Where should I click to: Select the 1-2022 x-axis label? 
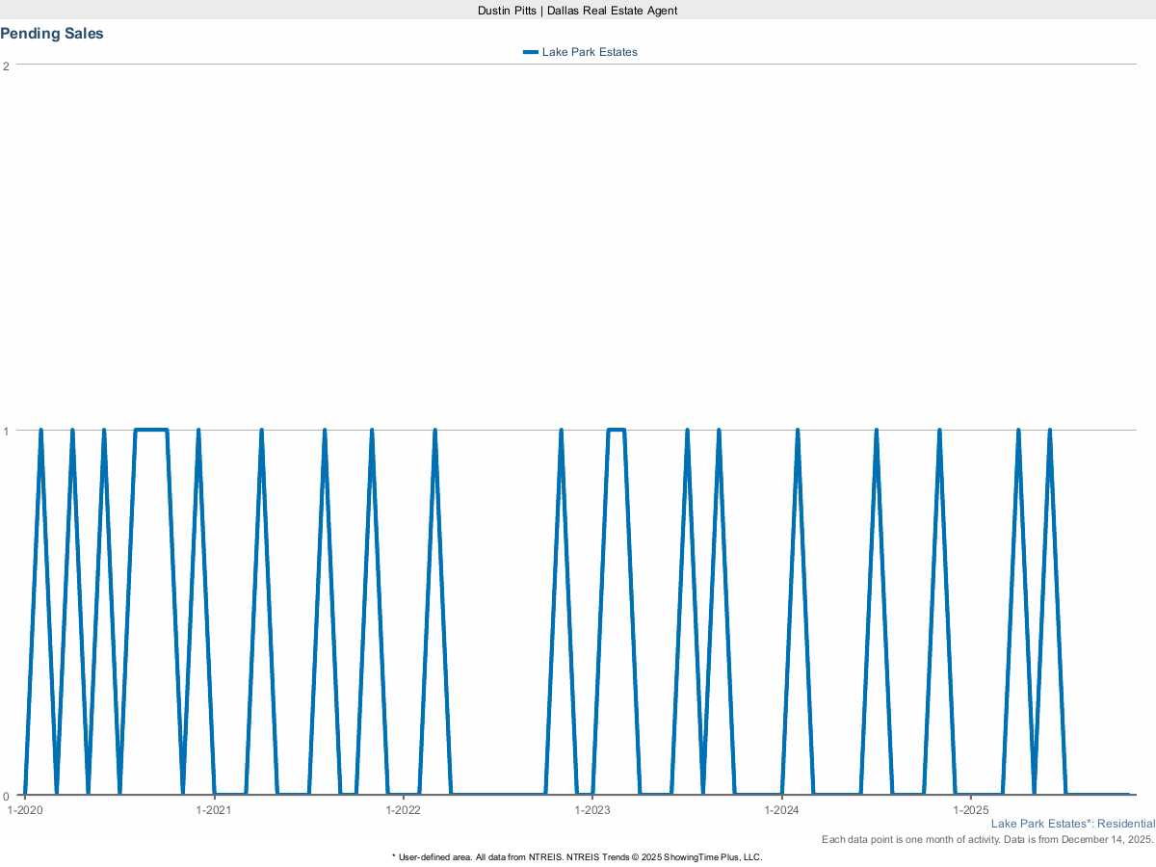404,811
